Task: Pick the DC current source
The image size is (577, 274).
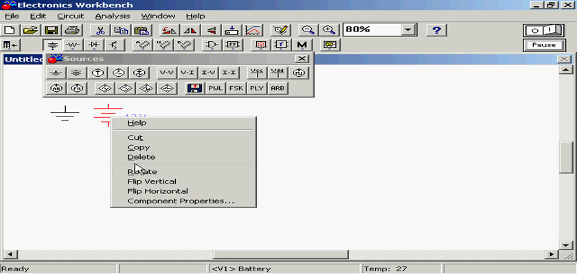Action: coord(98,73)
